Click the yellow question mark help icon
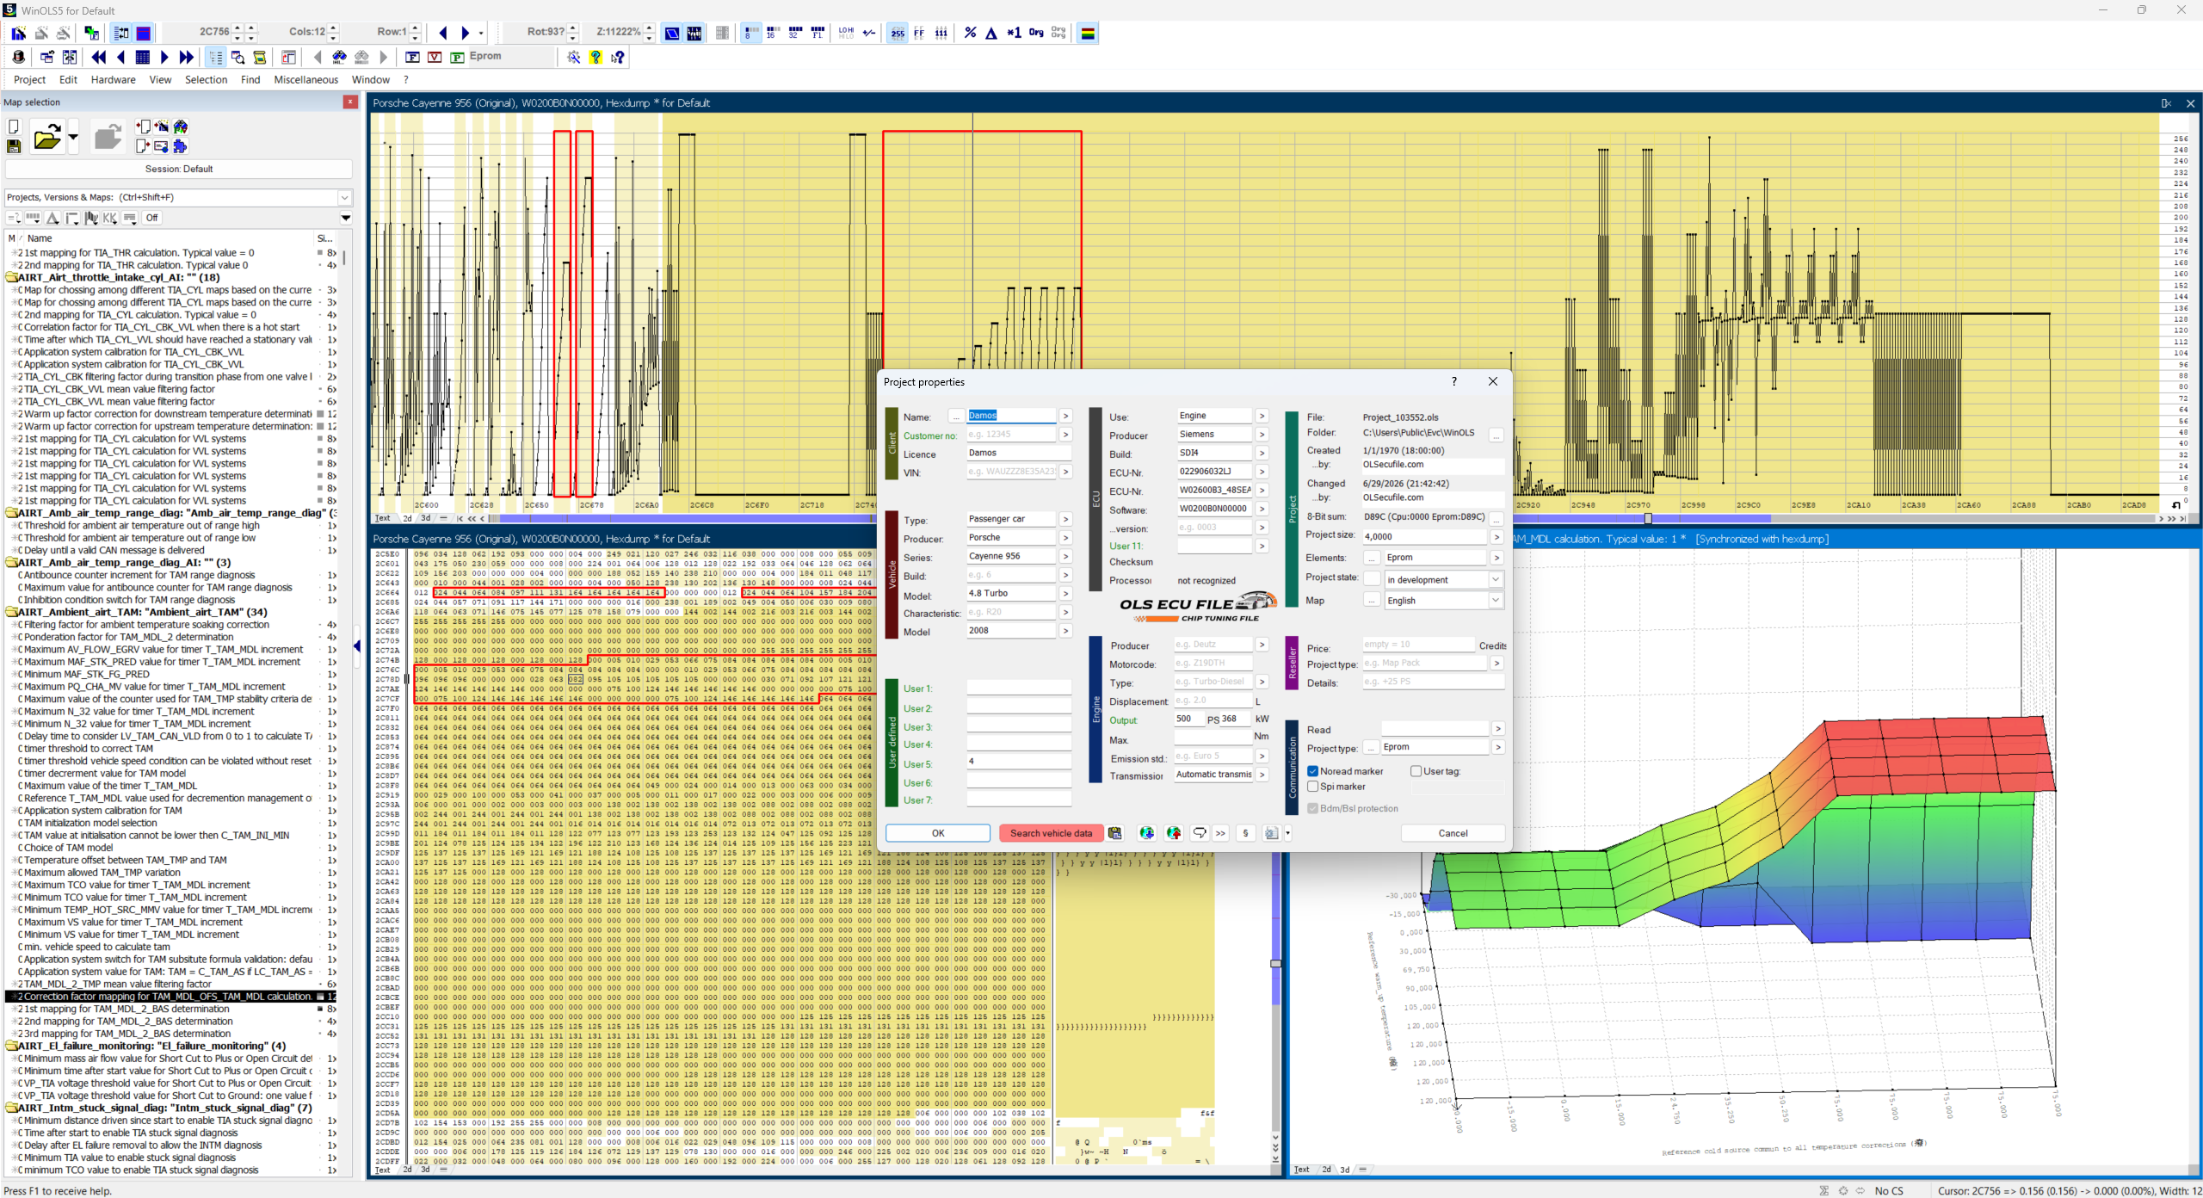 [x=595, y=57]
